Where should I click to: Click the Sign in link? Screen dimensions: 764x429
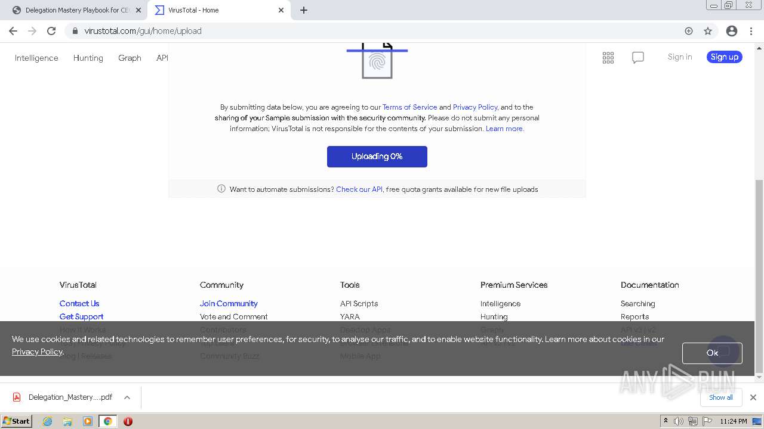(x=680, y=57)
